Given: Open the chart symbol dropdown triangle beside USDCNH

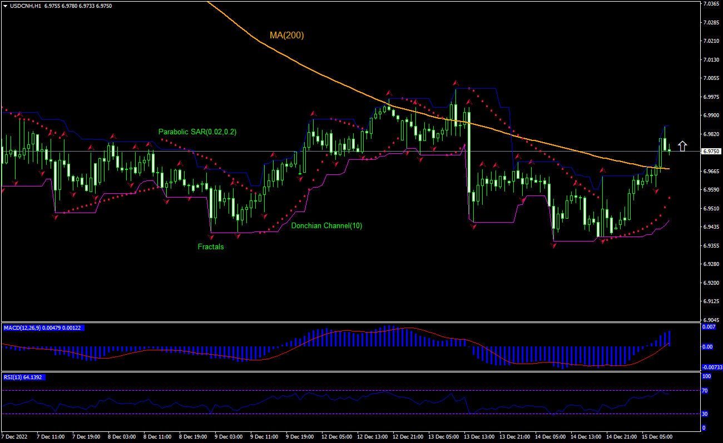Looking at the screenshot, I should tap(4, 5).
